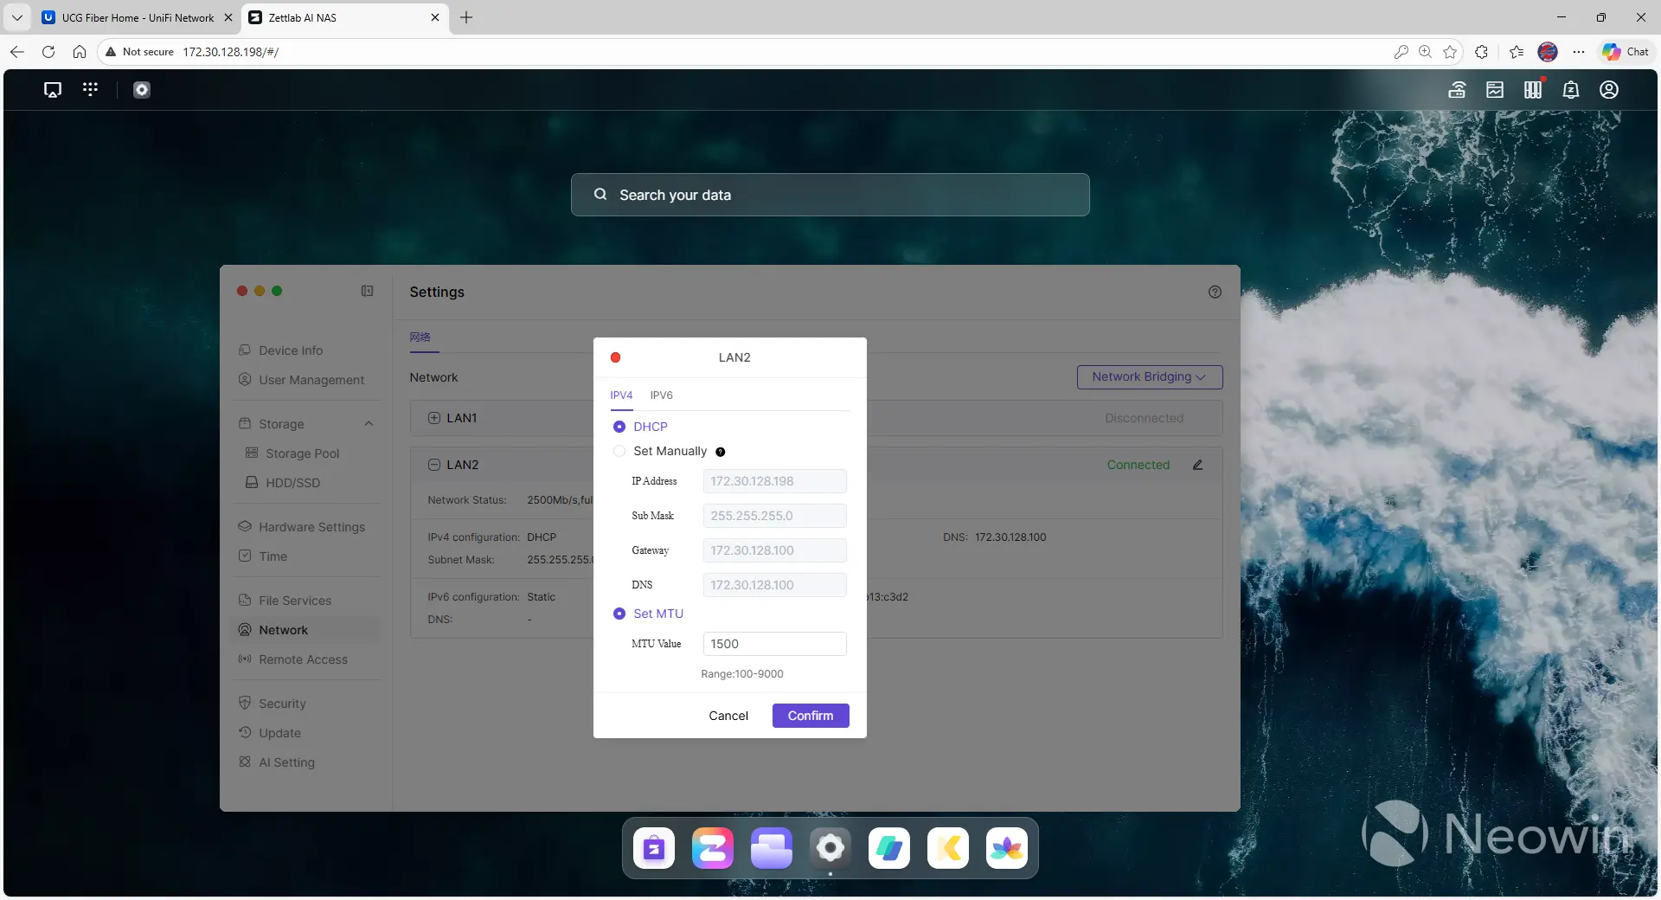The height and width of the screenshot is (900, 1661).
Task: Collapse the LAN2 network row
Action: (x=434, y=465)
